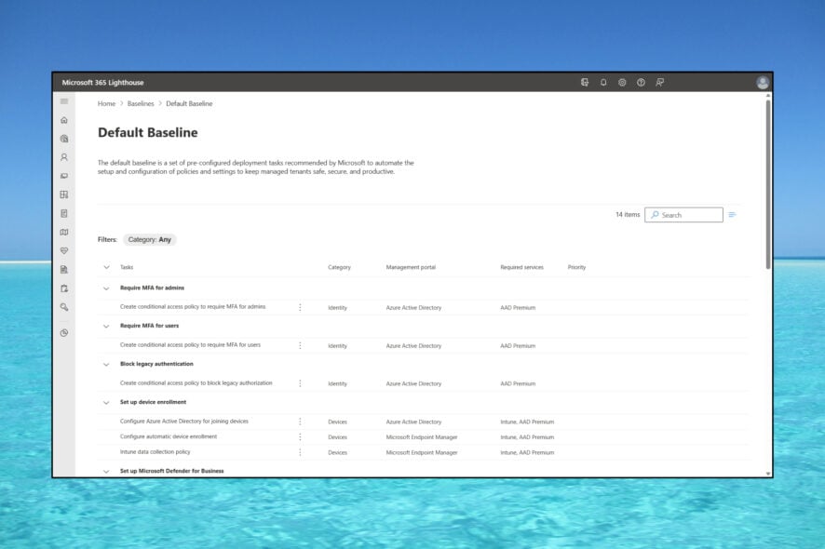The width and height of the screenshot is (825, 549).
Task: Click 'Azure Active Directory' in joining devices row
Action: click(413, 422)
